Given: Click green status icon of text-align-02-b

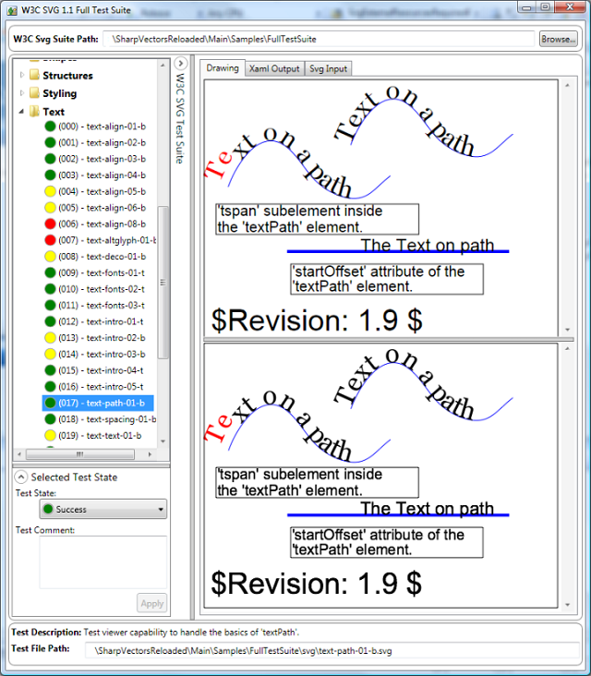Looking at the screenshot, I should [x=50, y=143].
